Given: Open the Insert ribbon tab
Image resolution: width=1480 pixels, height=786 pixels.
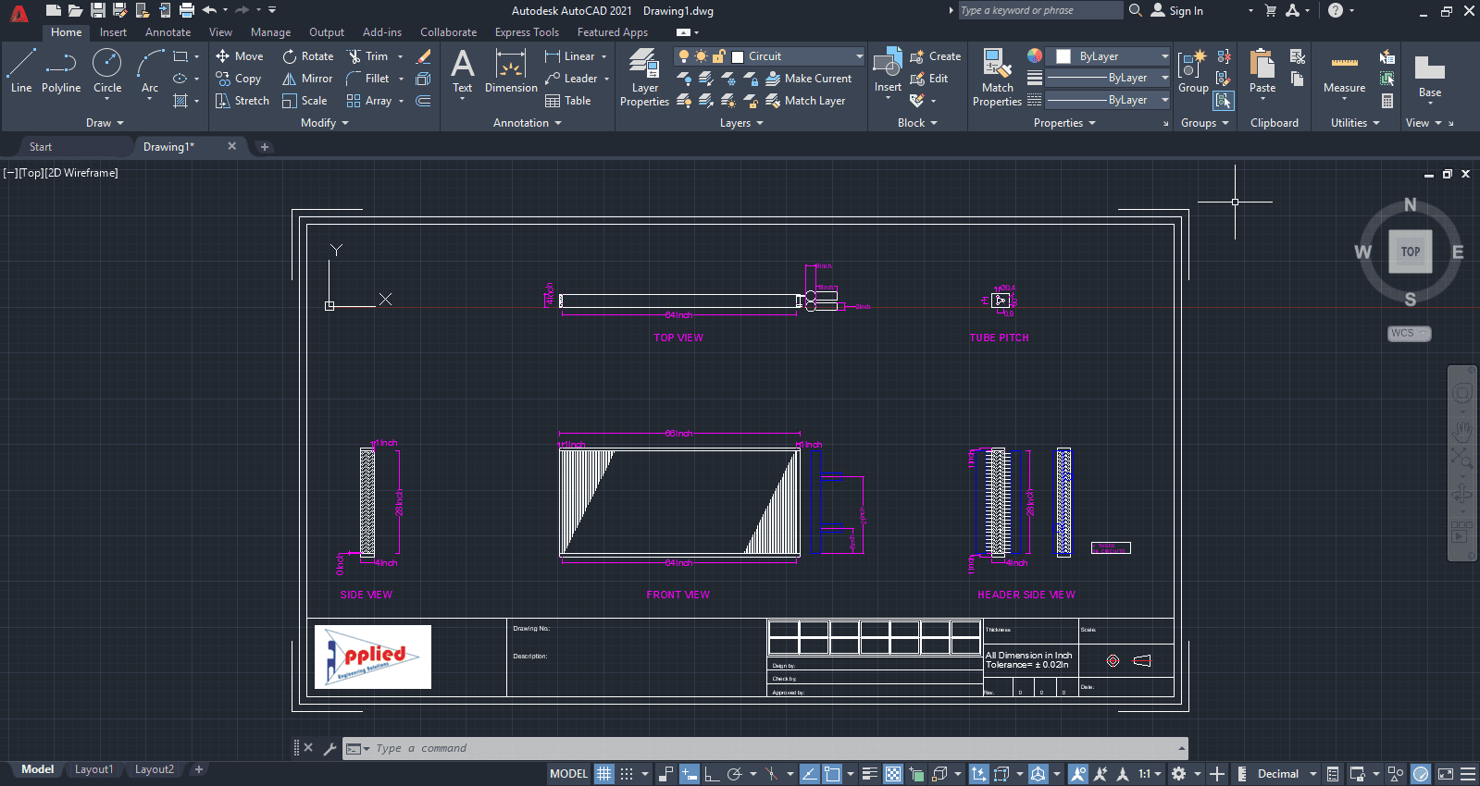Looking at the screenshot, I should coord(113,32).
